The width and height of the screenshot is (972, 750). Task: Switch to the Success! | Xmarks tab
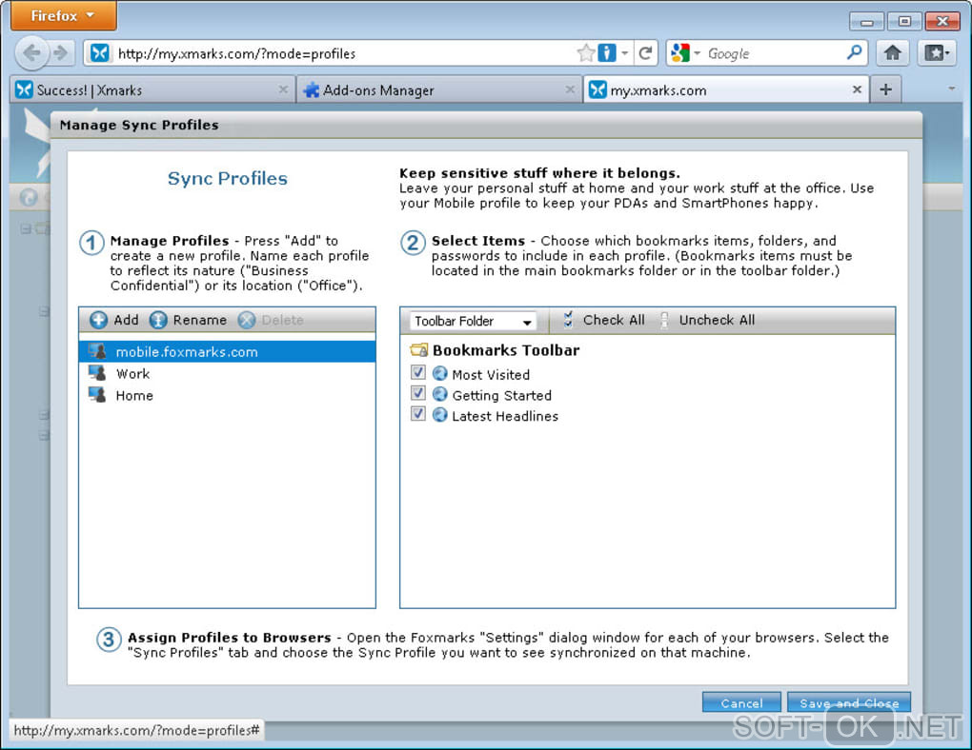[x=152, y=90]
